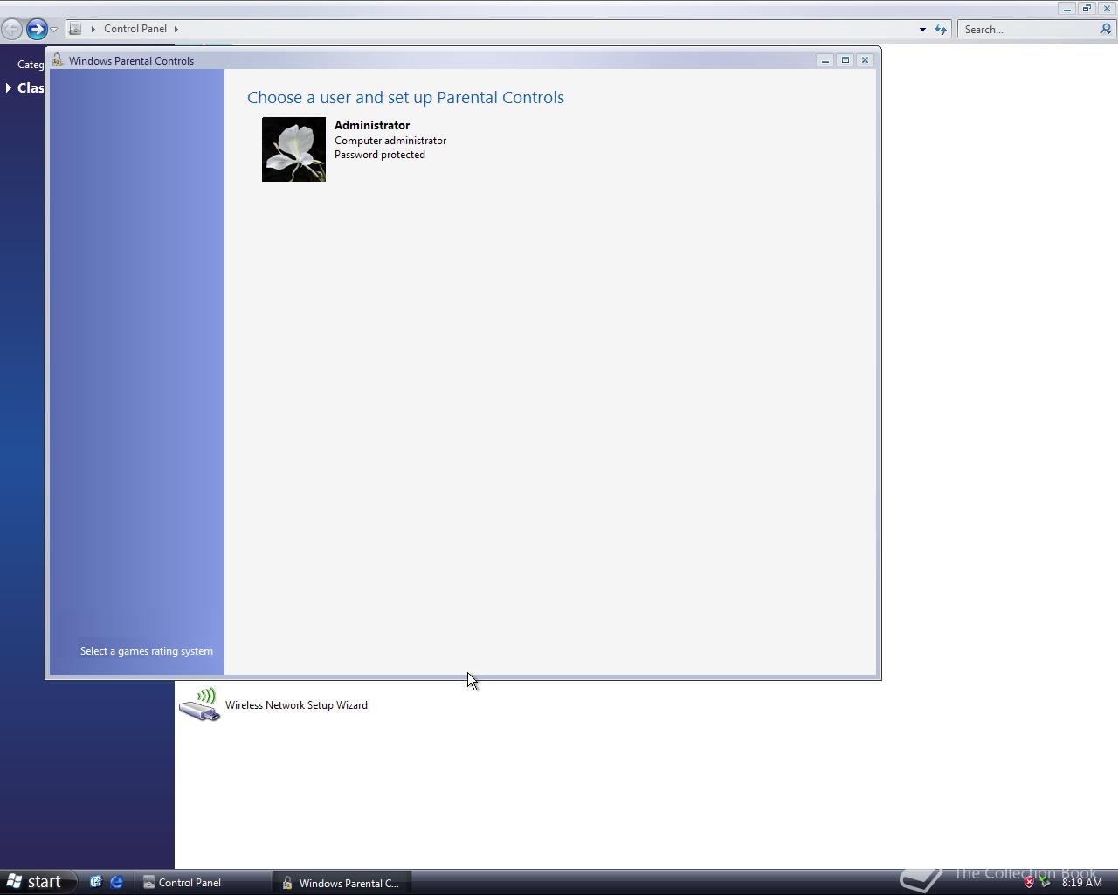Minimize the Windows Parental Controls window
The height and width of the screenshot is (895, 1118).
[x=825, y=60]
